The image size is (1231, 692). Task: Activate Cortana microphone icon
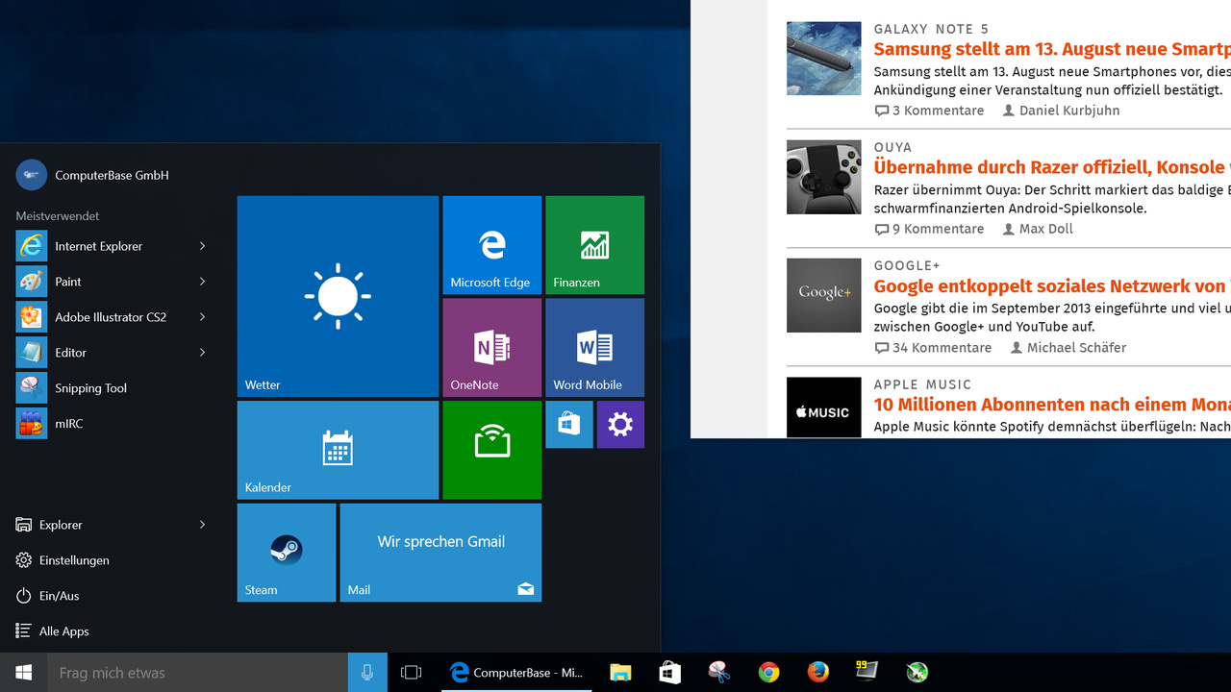click(x=367, y=673)
